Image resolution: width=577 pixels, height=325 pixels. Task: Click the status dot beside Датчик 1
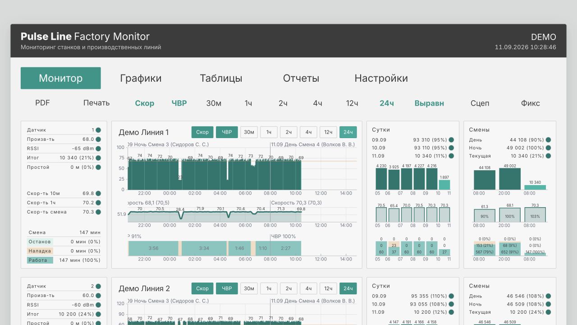point(98,130)
